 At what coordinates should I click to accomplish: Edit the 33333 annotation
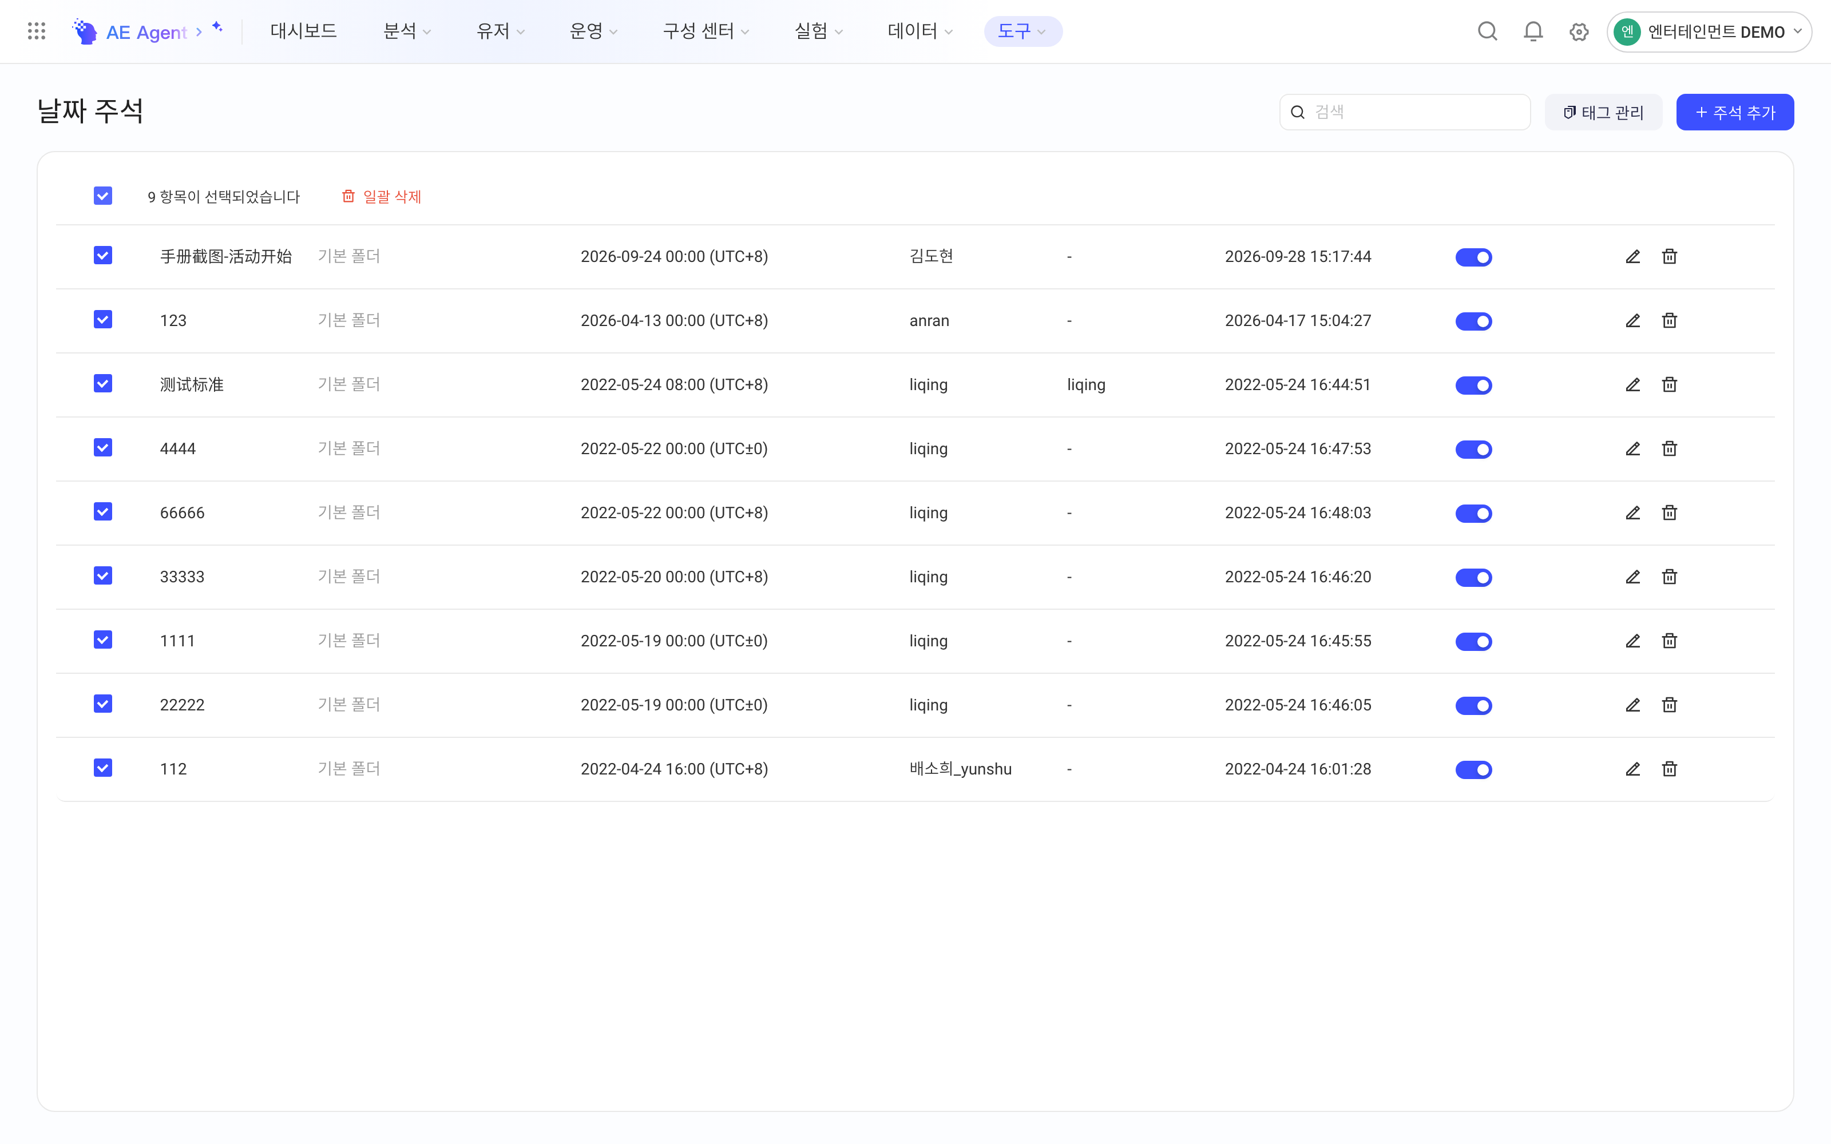tap(1633, 577)
